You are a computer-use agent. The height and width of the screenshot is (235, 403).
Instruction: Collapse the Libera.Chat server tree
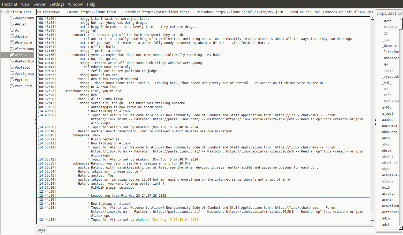point(2,12)
